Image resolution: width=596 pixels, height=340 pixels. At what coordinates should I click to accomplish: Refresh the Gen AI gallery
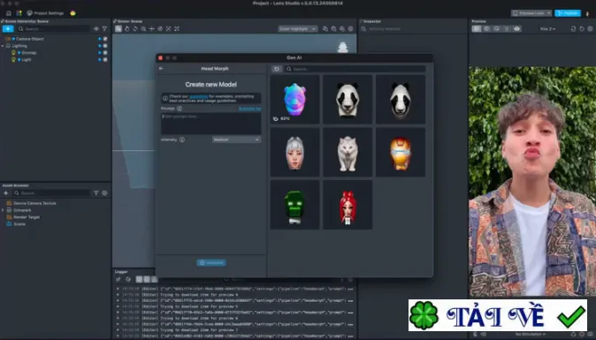pyautogui.click(x=276, y=69)
